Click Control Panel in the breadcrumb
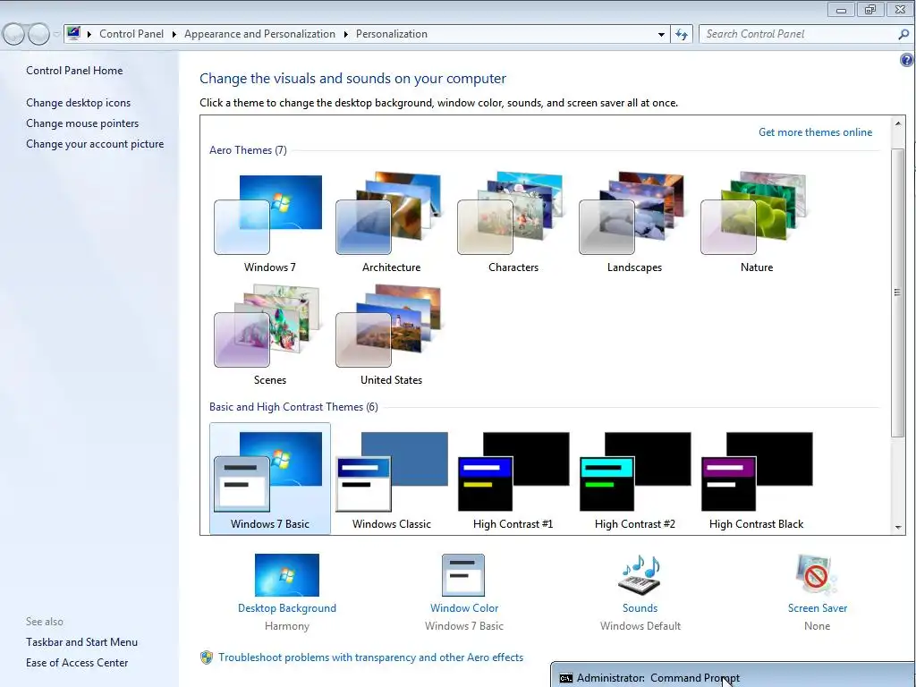 (x=131, y=34)
